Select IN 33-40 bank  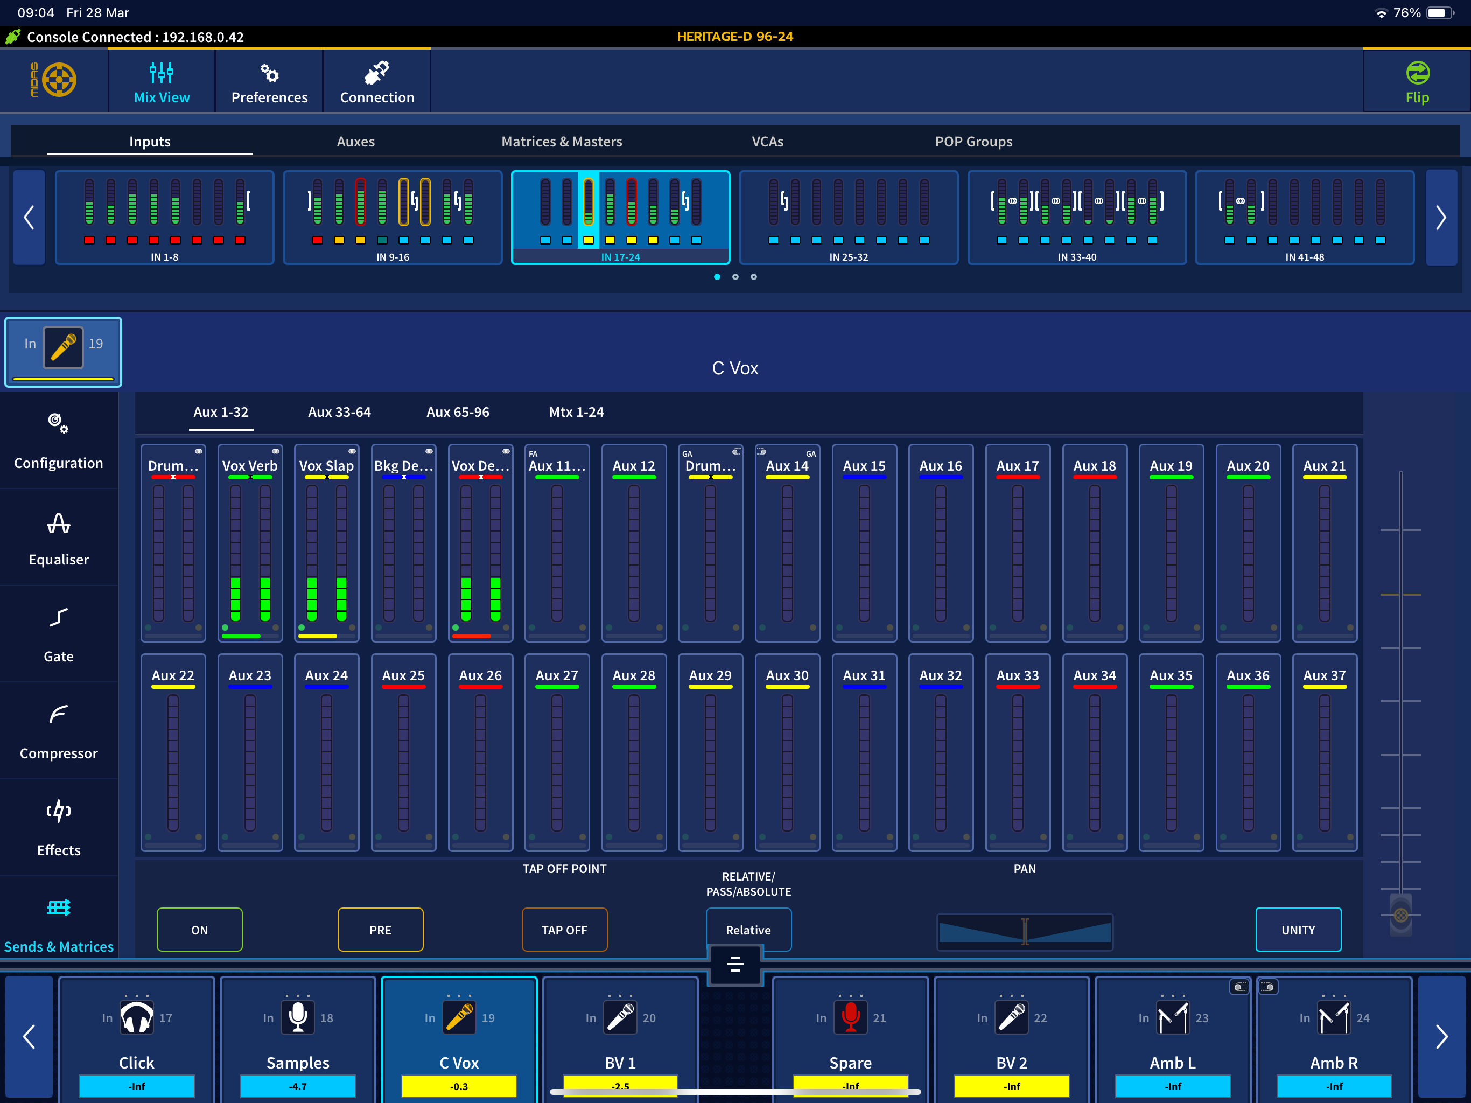click(1077, 218)
